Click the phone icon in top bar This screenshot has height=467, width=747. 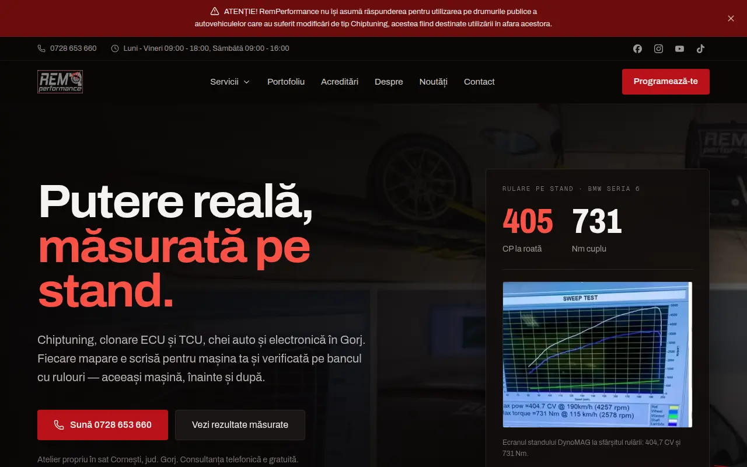click(41, 48)
